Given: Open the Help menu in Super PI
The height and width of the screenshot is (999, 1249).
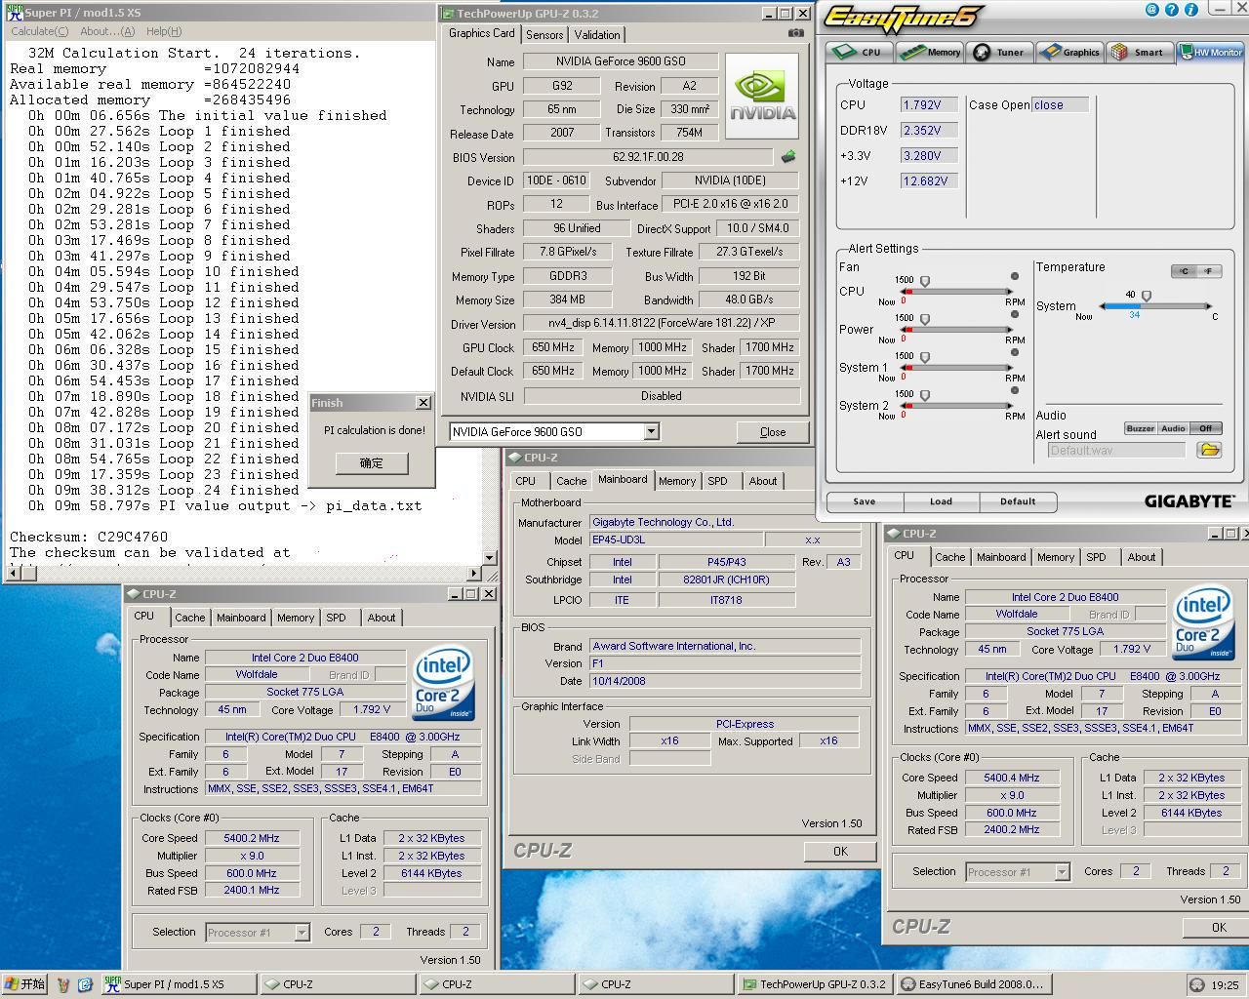Looking at the screenshot, I should pos(163,31).
